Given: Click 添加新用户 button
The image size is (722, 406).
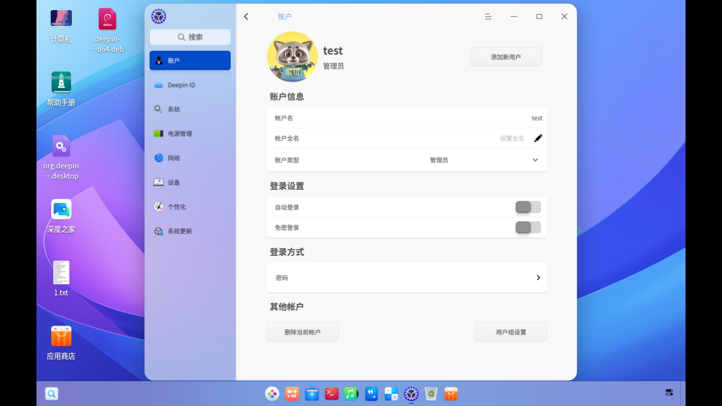Looking at the screenshot, I should 506,57.
